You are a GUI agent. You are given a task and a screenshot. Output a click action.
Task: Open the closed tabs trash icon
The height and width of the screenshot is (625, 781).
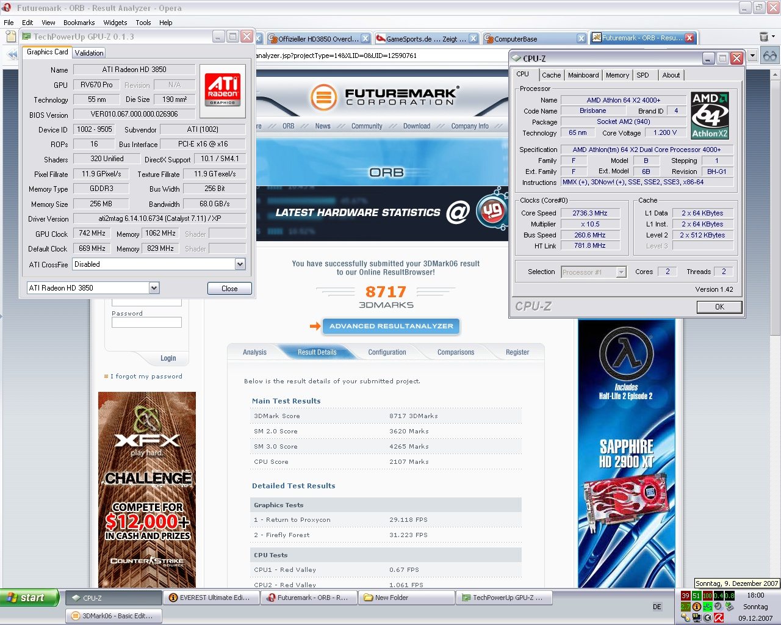pyautogui.click(x=764, y=37)
